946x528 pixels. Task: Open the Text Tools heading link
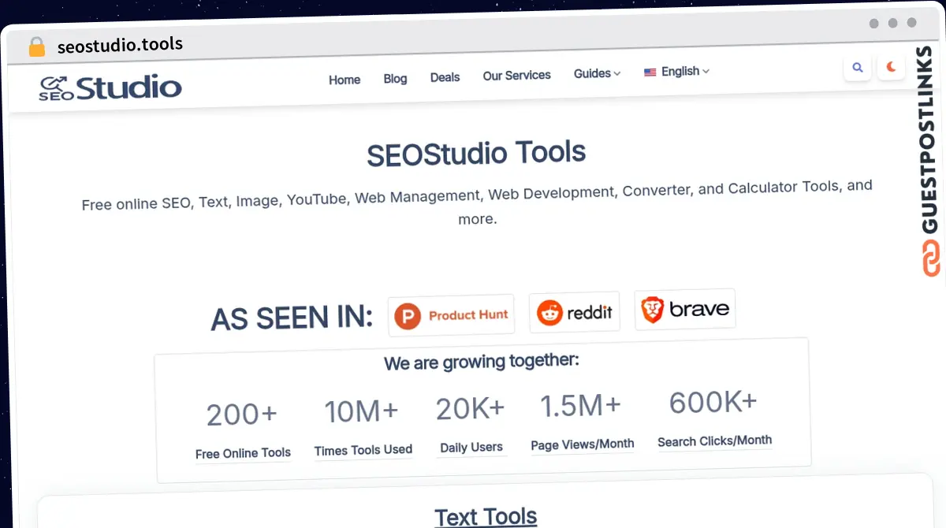[x=486, y=517]
